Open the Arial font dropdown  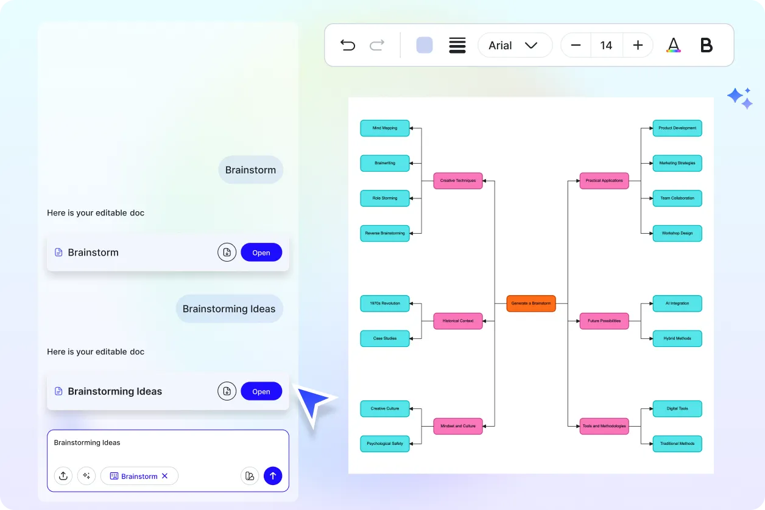(515, 45)
